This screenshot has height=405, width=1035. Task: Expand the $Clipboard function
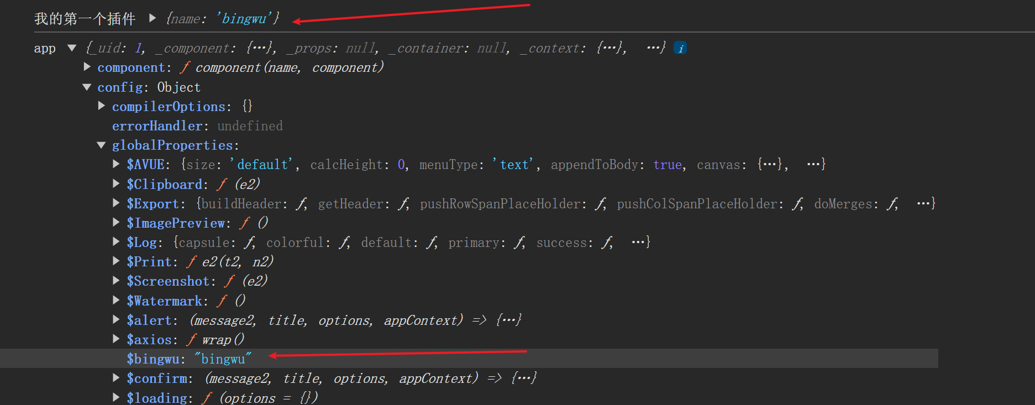116,183
